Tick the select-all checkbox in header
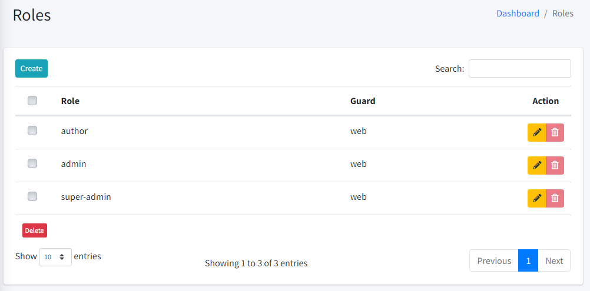 (x=32, y=101)
